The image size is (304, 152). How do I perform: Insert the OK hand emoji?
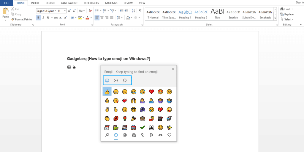click(107, 101)
